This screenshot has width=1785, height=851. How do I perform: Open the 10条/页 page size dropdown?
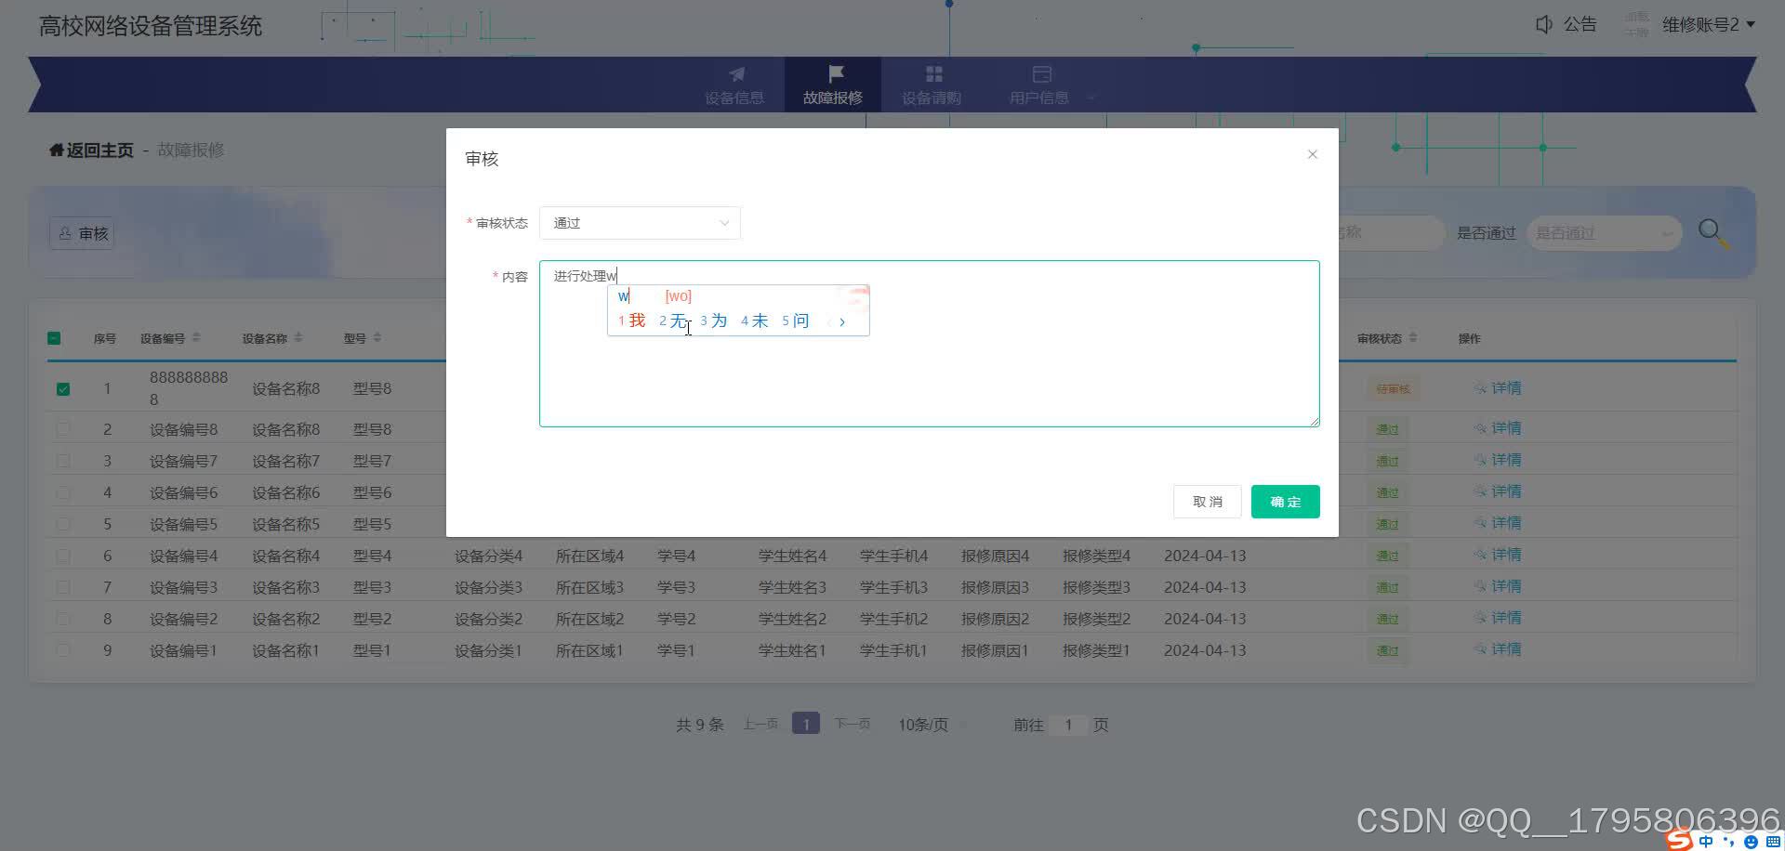(x=932, y=725)
